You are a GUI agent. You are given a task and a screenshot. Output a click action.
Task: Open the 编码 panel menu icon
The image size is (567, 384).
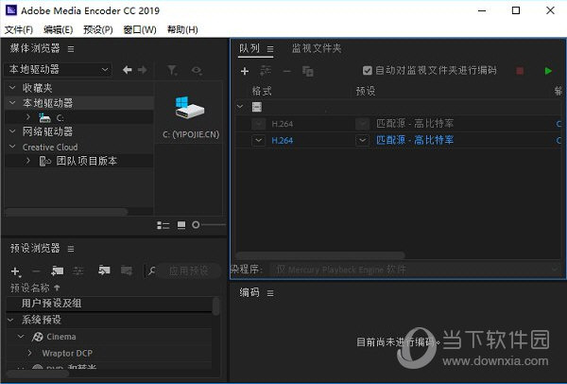(270, 293)
